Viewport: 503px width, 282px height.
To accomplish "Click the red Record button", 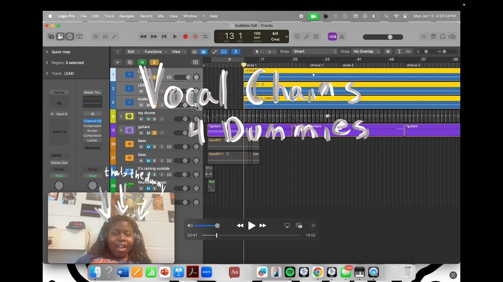I will click(185, 36).
